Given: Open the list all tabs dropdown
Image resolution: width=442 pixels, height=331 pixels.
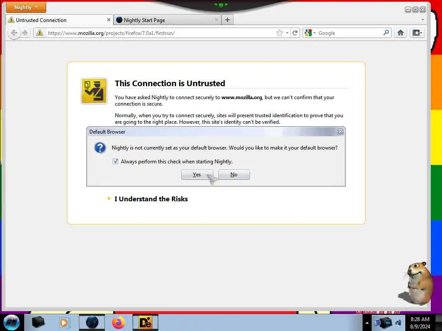Looking at the screenshot, I should 423,20.
